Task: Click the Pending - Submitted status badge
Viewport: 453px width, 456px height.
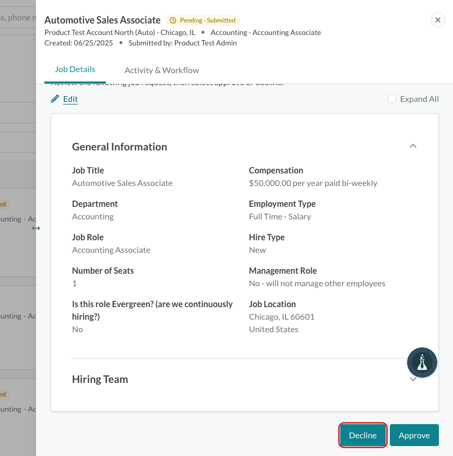Action: tap(202, 20)
